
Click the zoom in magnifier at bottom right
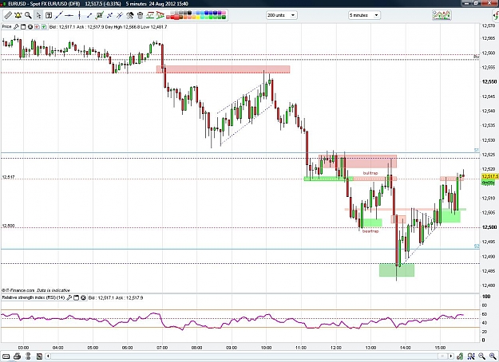pos(493,356)
